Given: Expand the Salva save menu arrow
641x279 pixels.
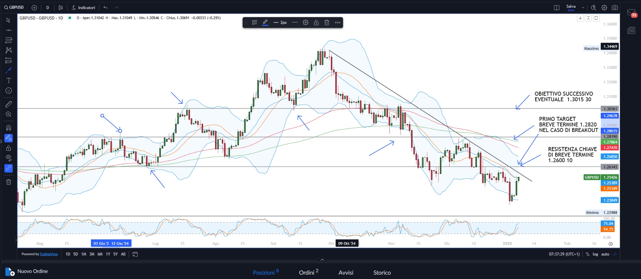Looking at the screenshot, I should coord(583,7).
